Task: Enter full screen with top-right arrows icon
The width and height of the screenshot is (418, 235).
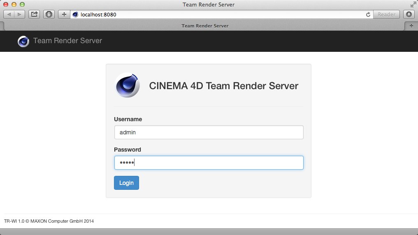Action: point(413,5)
